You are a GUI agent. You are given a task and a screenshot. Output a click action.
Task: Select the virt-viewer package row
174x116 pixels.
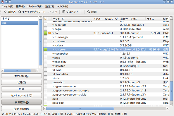coord(106,41)
